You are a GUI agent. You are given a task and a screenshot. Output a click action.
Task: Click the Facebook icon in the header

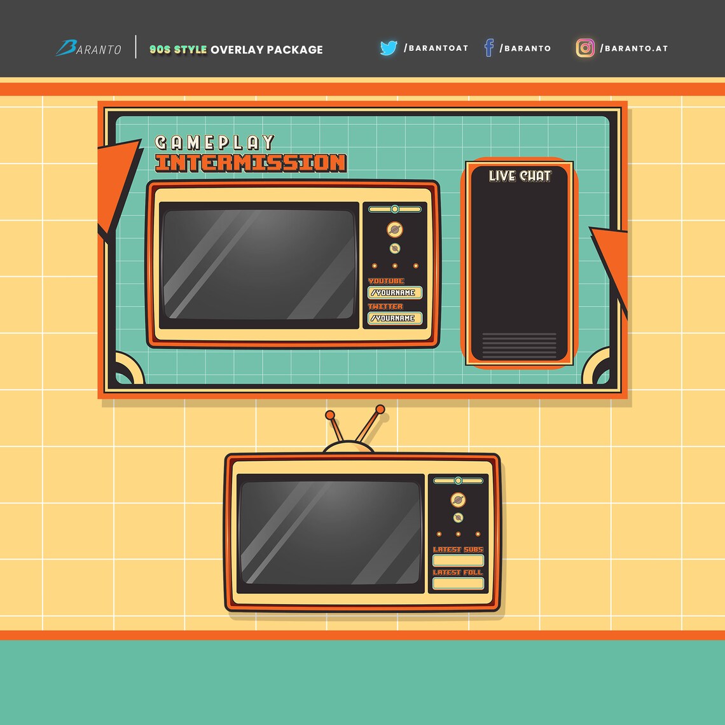(x=490, y=47)
